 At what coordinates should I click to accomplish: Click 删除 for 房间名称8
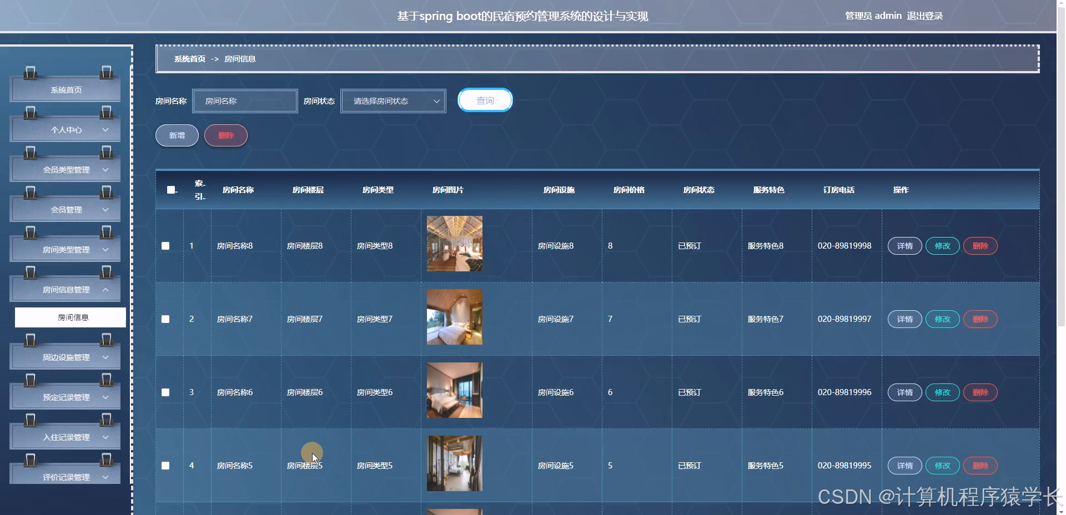980,246
